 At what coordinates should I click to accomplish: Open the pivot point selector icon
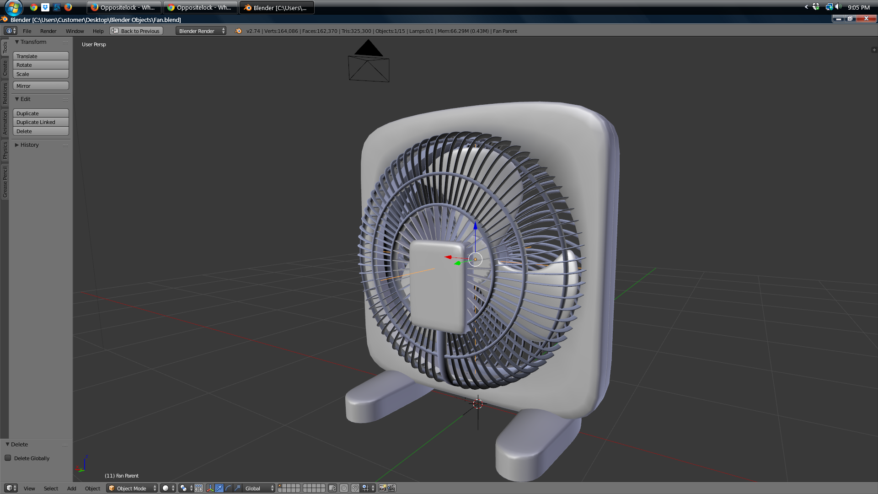[x=185, y=488]
